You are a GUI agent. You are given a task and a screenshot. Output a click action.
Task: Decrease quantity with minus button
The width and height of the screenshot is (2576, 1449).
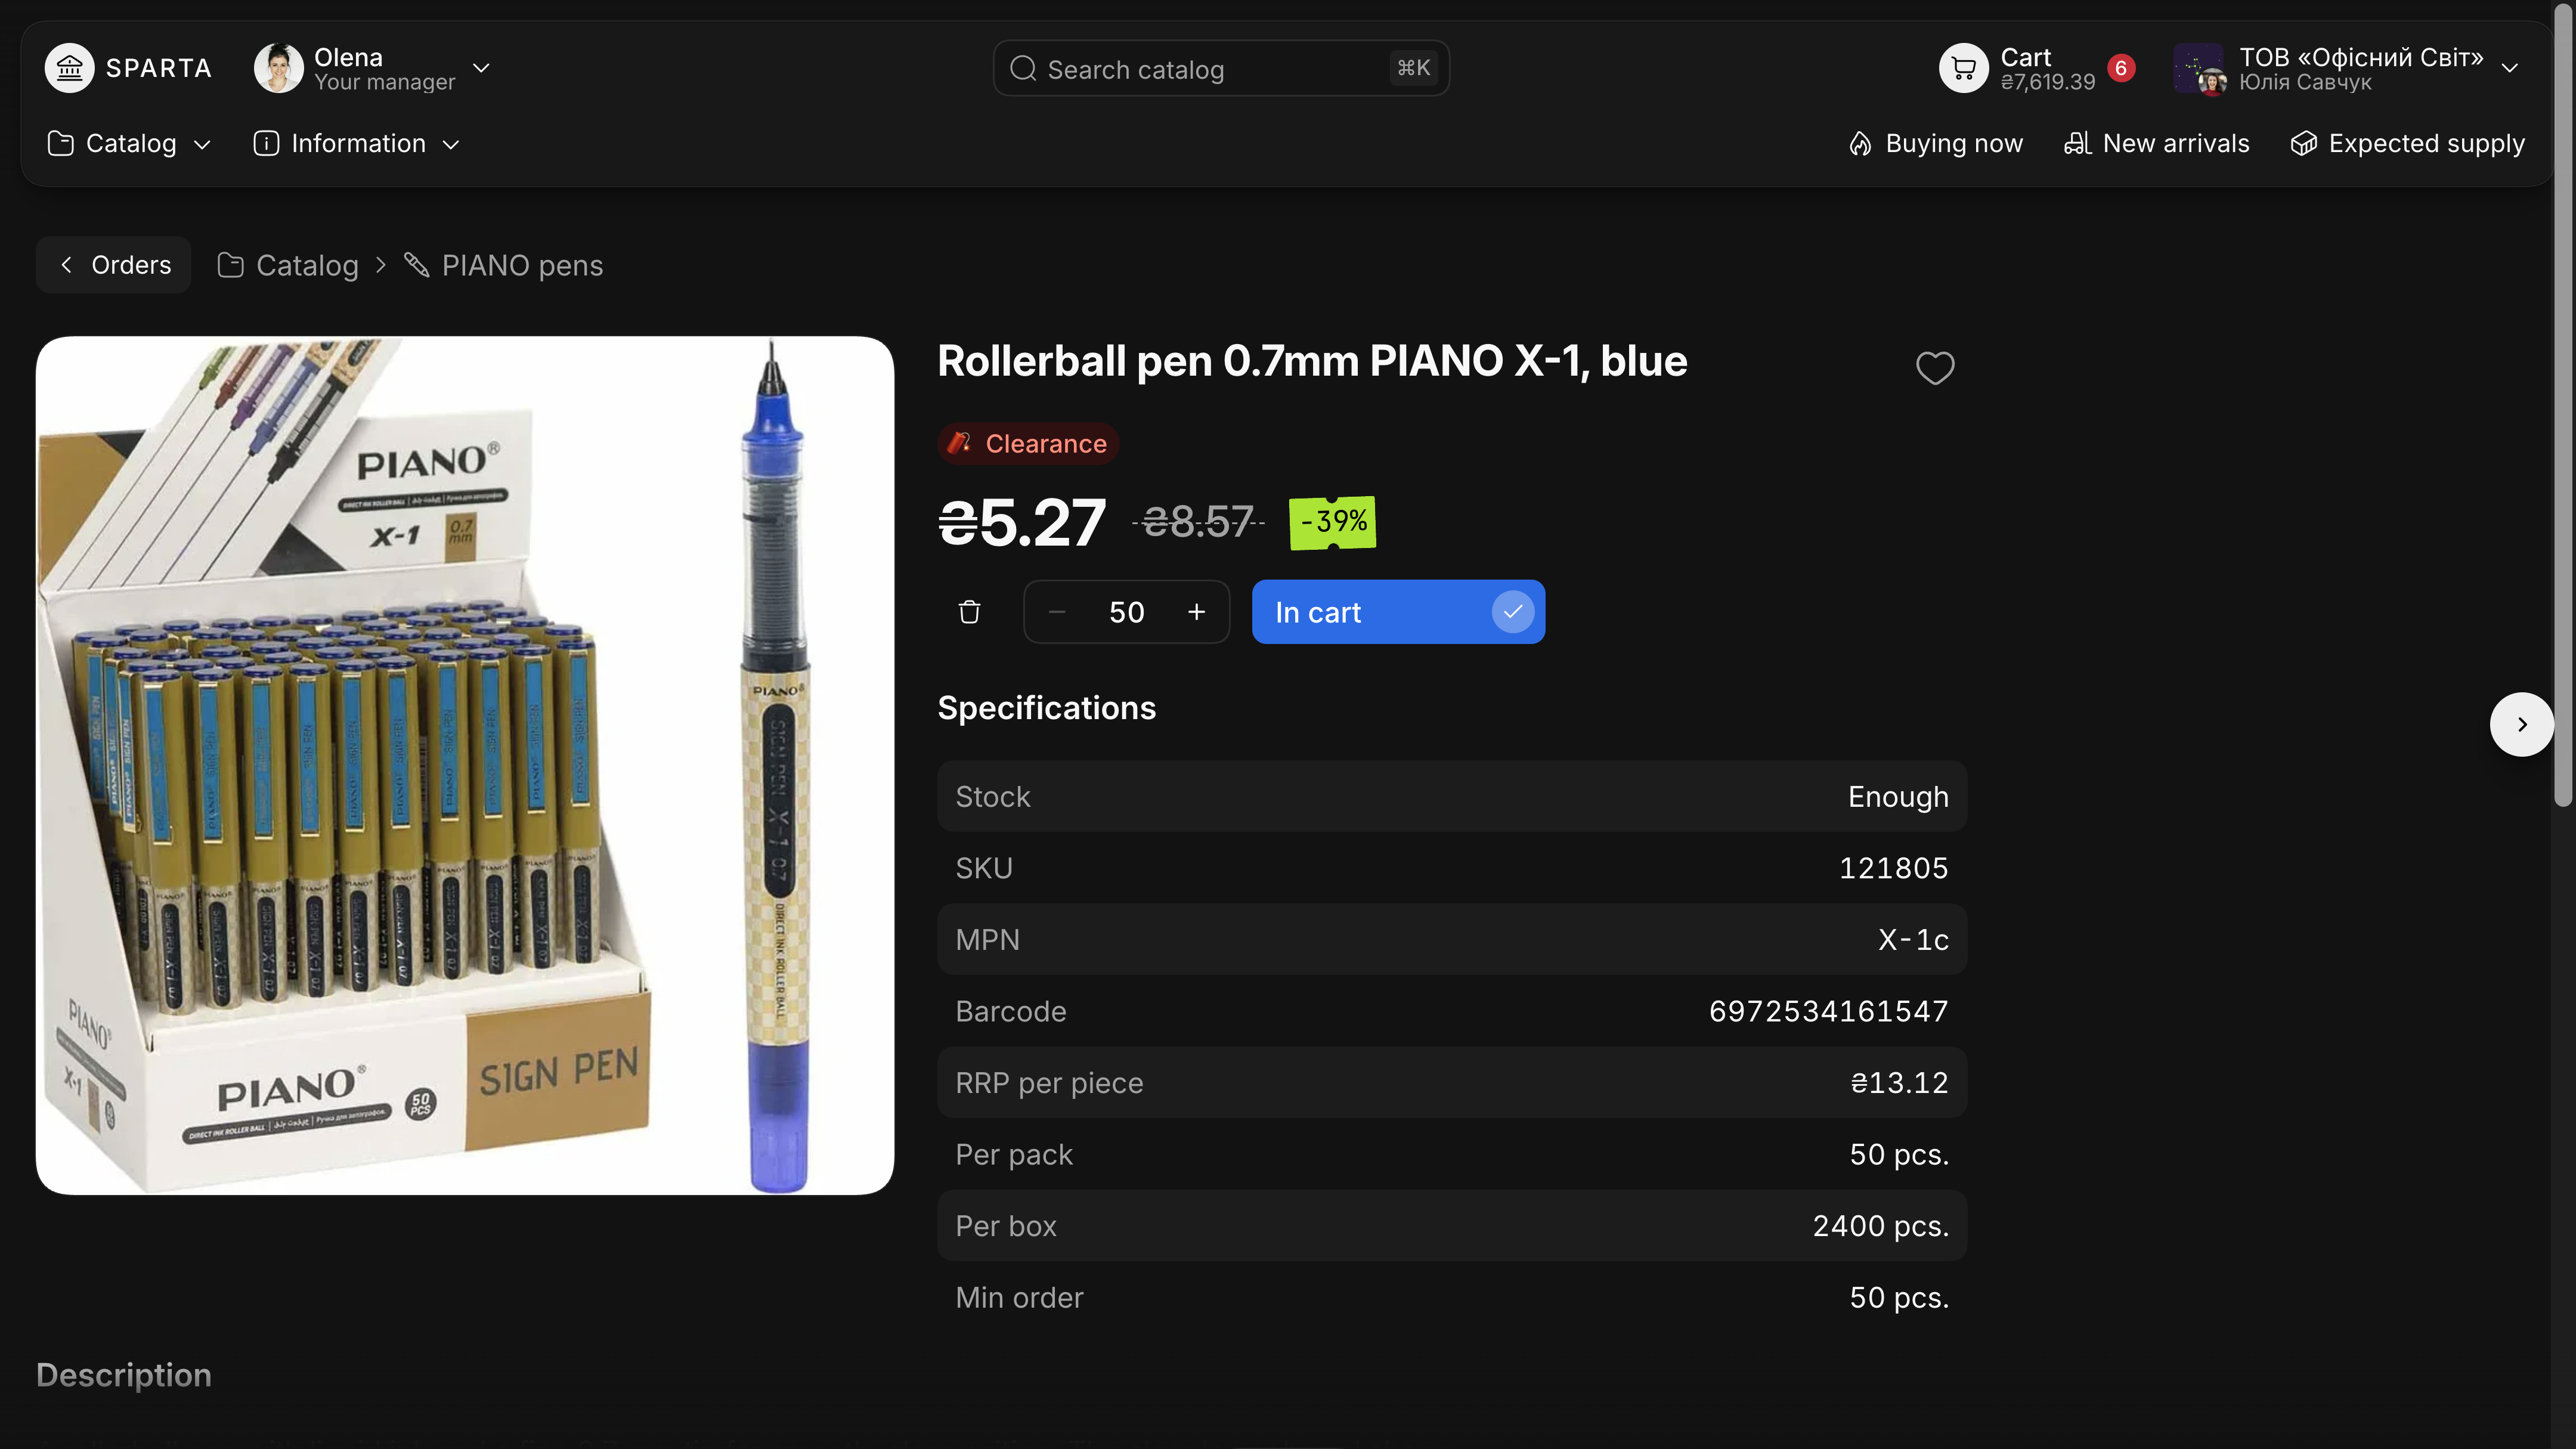[x=1057, y=612]
